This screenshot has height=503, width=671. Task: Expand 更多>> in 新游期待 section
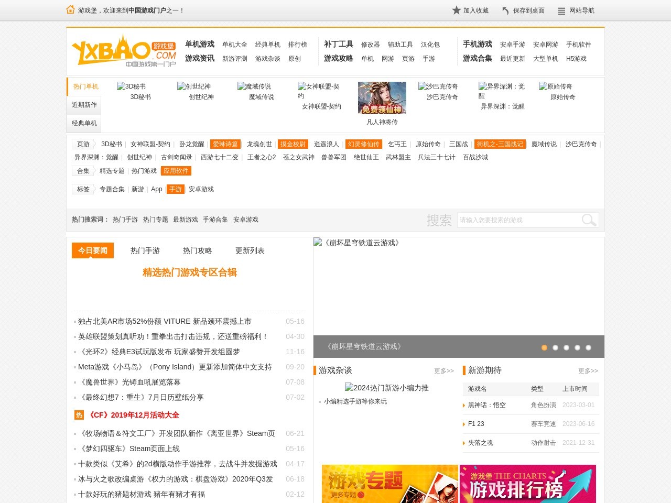pos(588,371)
